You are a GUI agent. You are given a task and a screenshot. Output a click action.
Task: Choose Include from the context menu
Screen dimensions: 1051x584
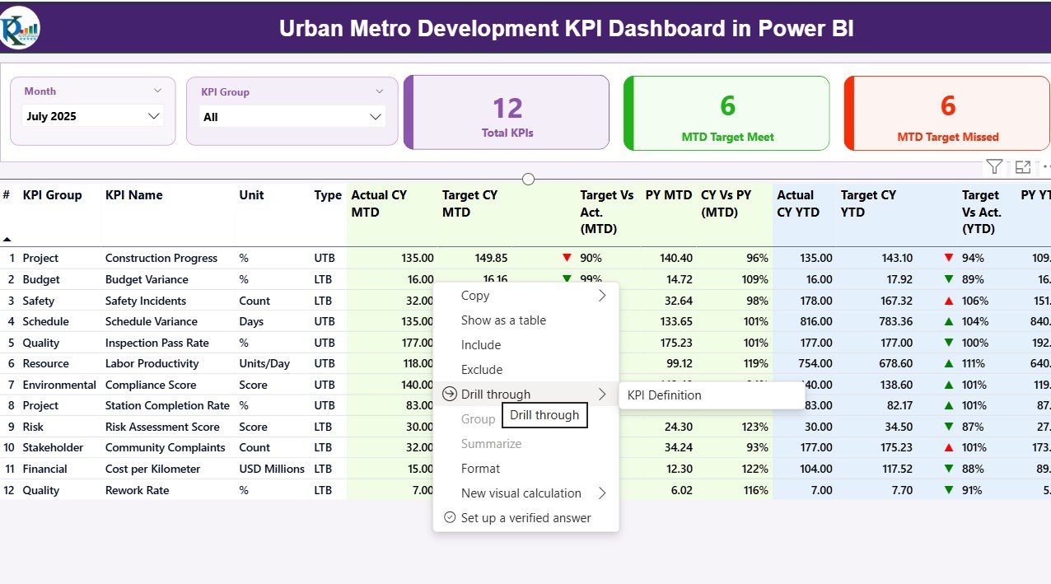(x=480, y=345)
